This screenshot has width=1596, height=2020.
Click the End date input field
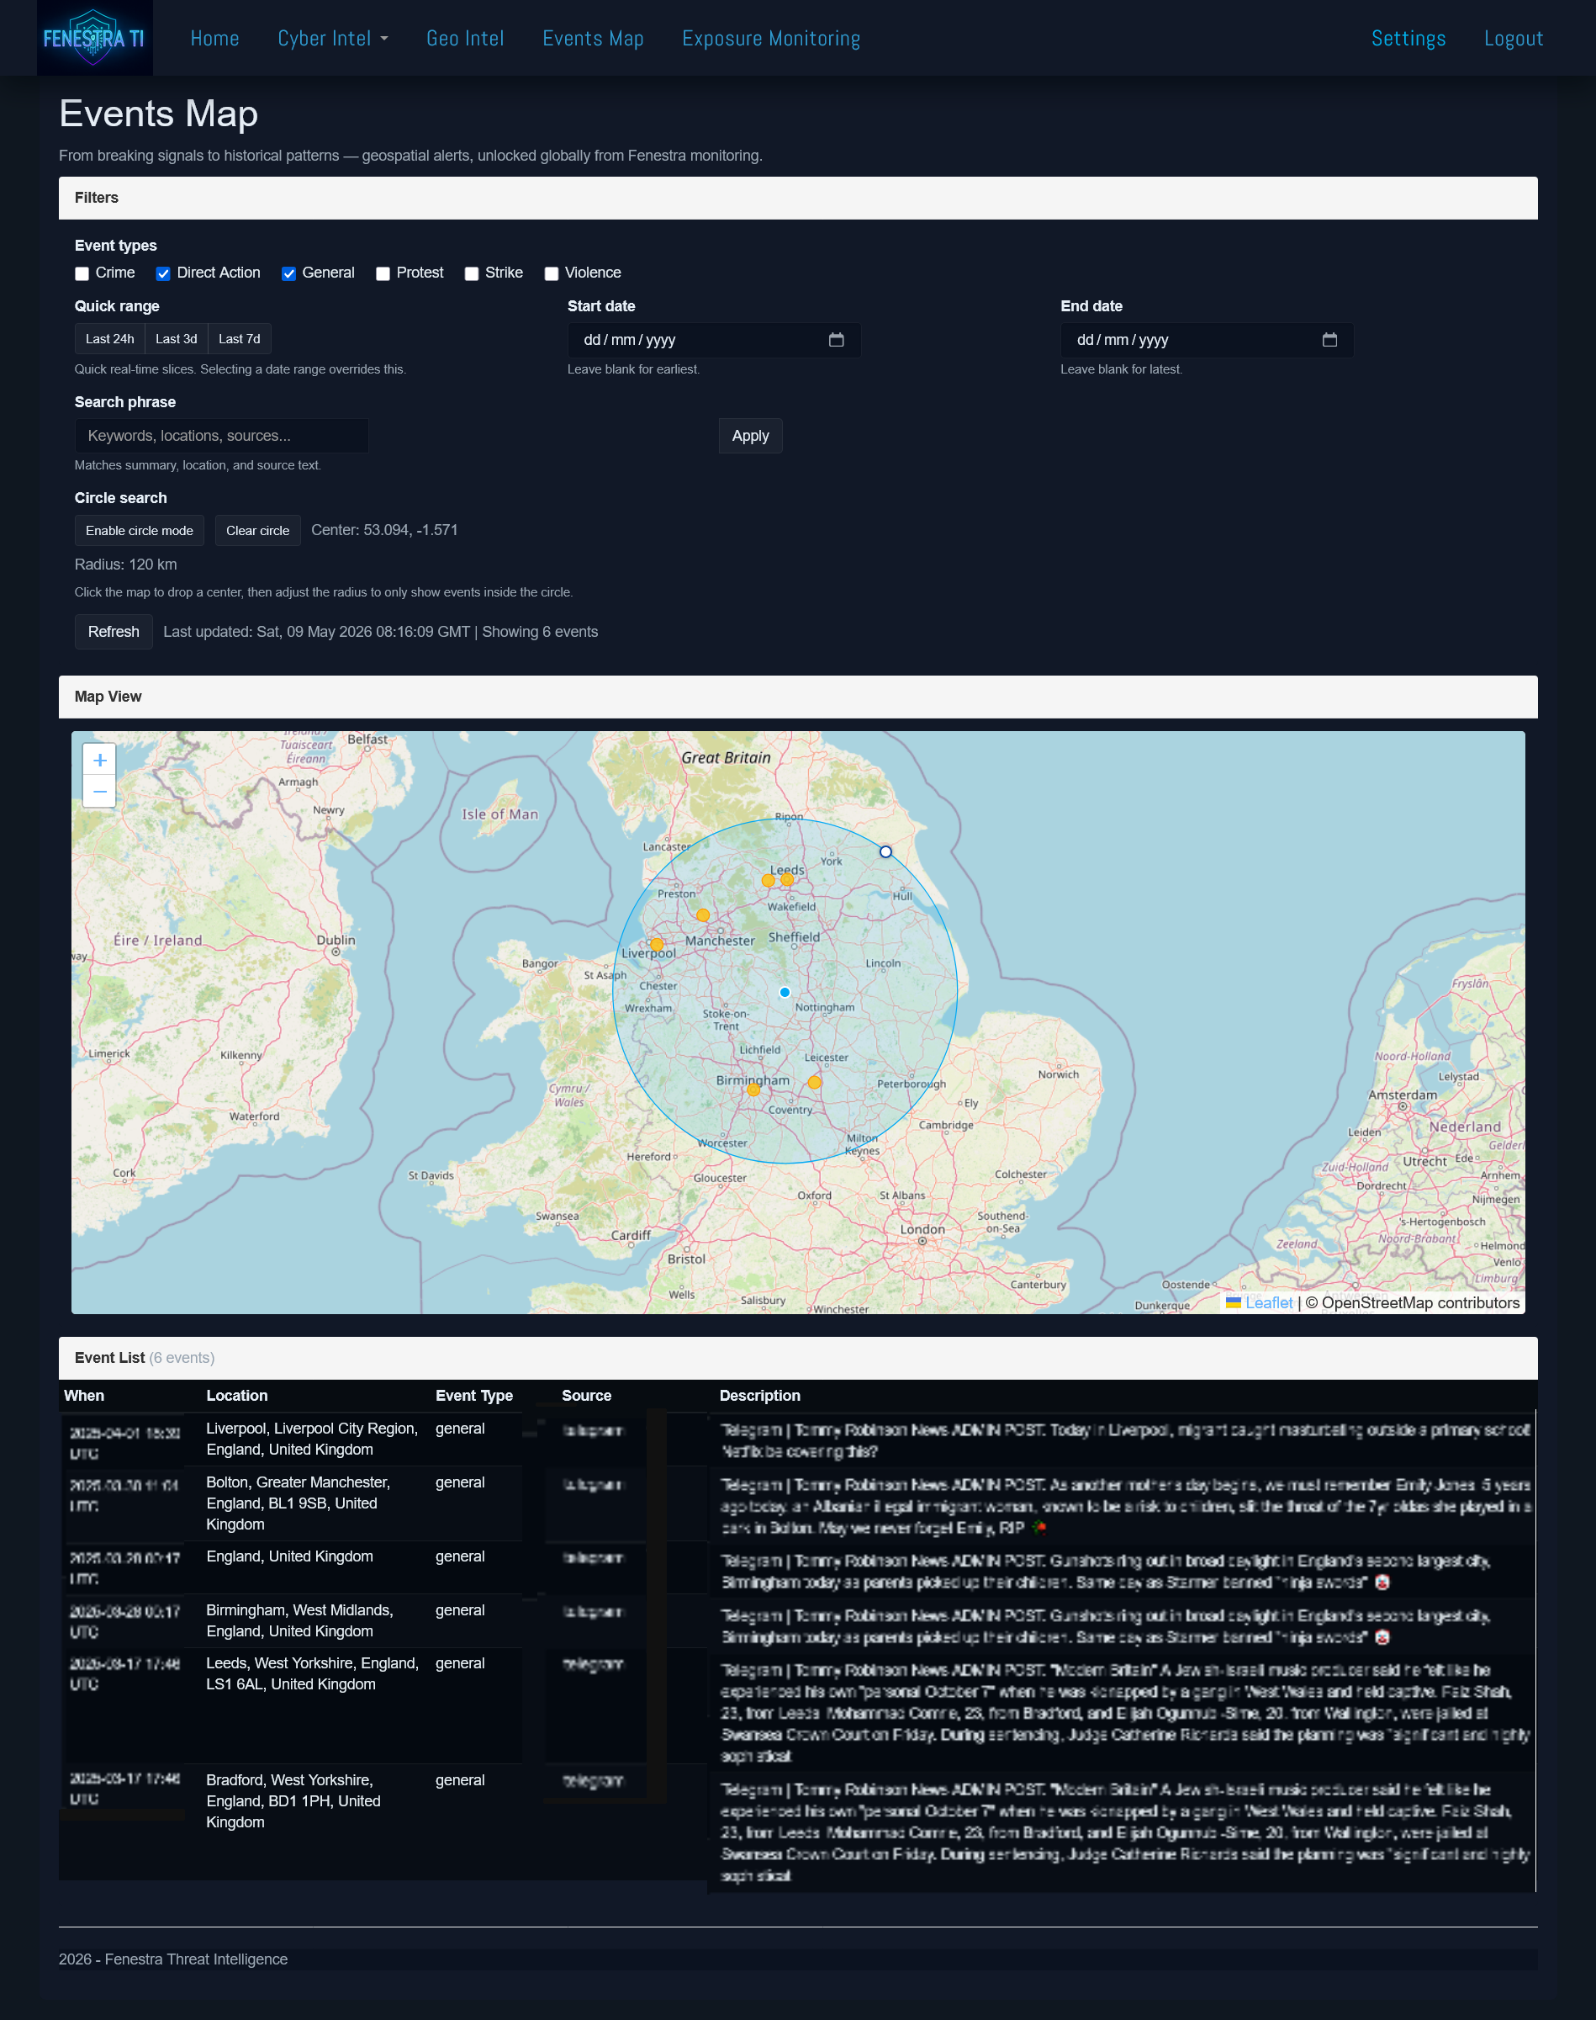tap(1207, 340)
